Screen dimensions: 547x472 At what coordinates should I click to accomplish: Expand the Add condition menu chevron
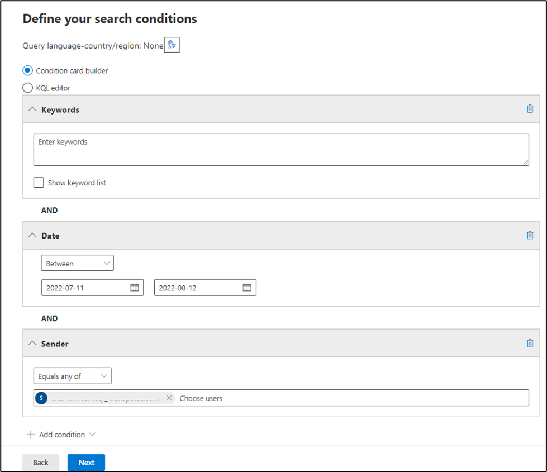click(x=92, y=435)
